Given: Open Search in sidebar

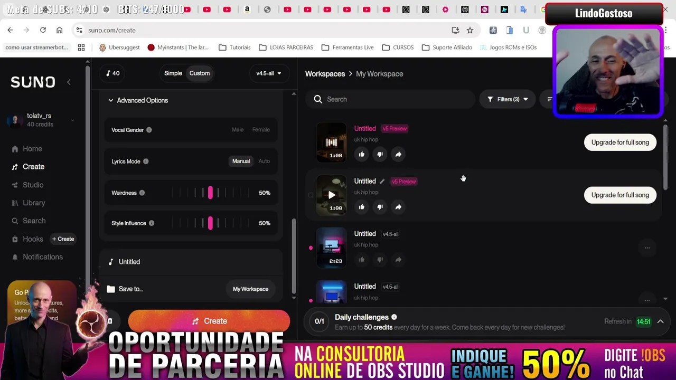Looking at the screenshot, I should coord(34,221).
